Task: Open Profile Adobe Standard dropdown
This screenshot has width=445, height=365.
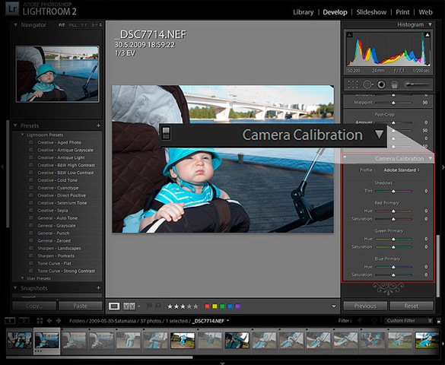Action: [x=402, y=170]
